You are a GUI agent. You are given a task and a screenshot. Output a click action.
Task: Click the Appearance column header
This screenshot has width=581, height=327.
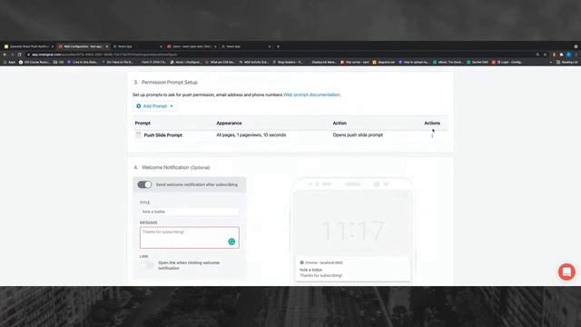pyautogui.click(x=229, y=124)
